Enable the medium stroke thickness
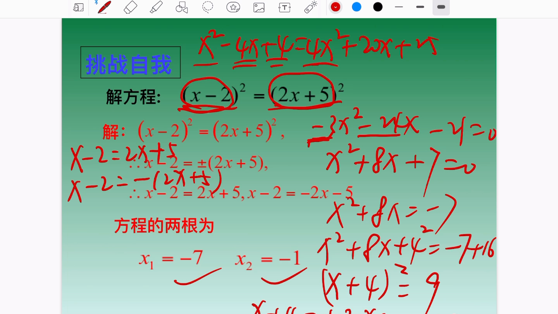This screenshot has width=558, height=314. point(420,7)
